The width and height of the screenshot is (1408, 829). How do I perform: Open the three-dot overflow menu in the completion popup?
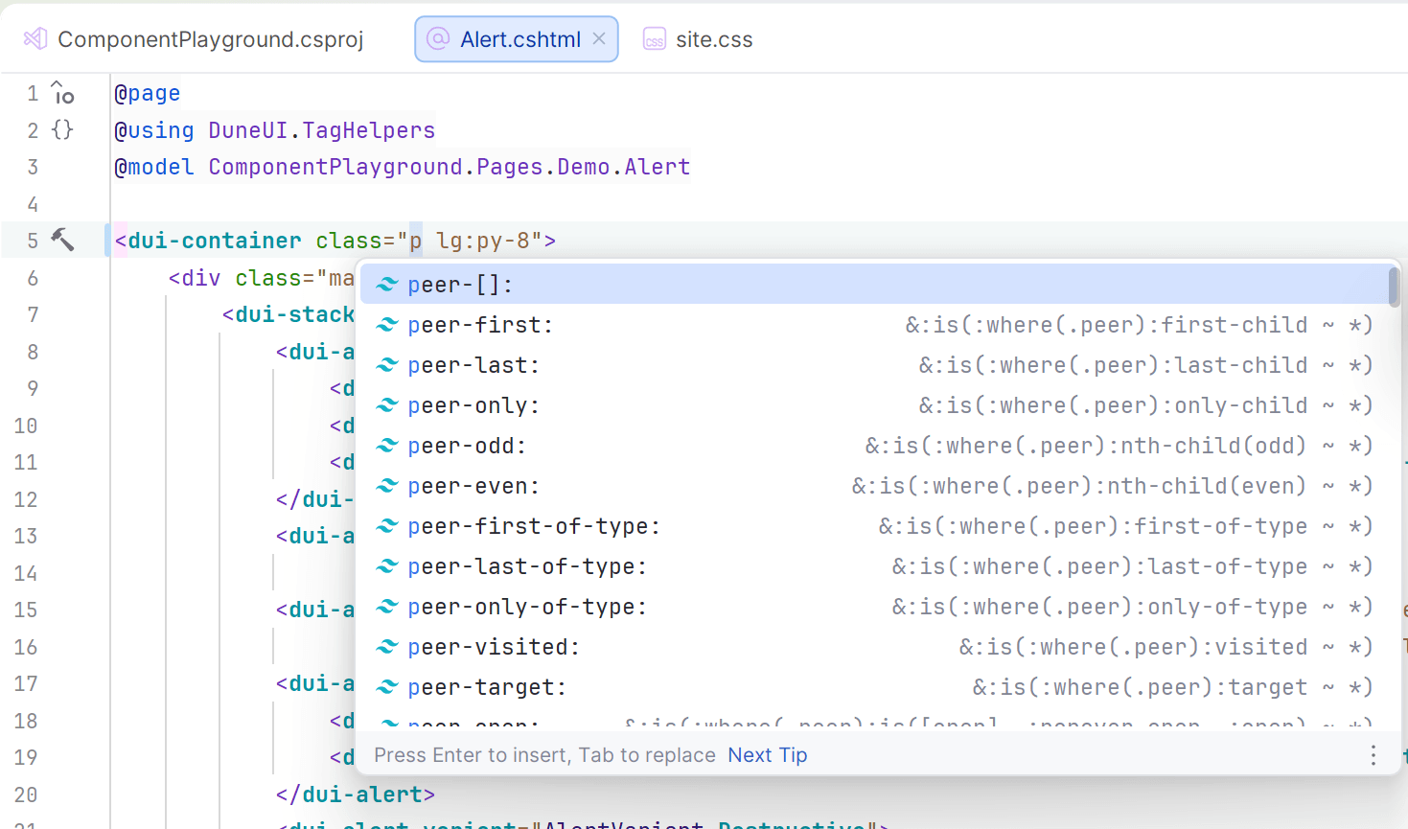point(1373,755)
